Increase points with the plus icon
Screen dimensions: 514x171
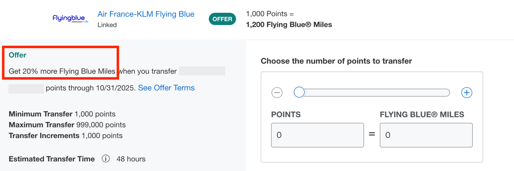click(467, 93)
